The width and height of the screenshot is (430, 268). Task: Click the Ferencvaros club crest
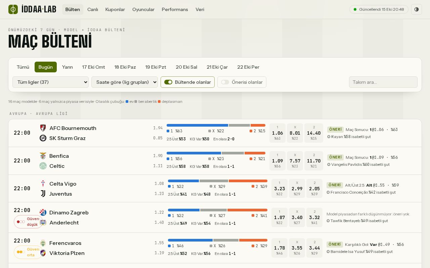pos(43,243)
